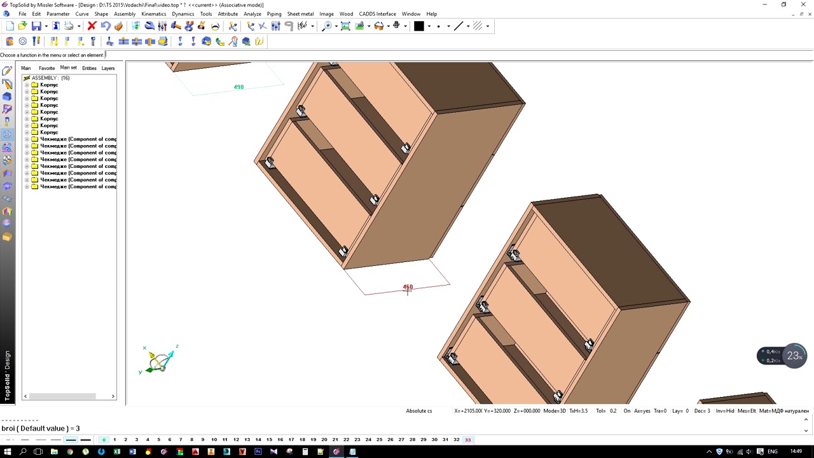This screenshot has width=814, height=458.
Task: Toggle layer 0 in the layer bar
Action: 104,440
